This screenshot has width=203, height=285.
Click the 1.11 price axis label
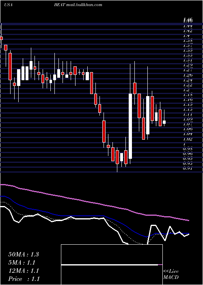point(188,114)
